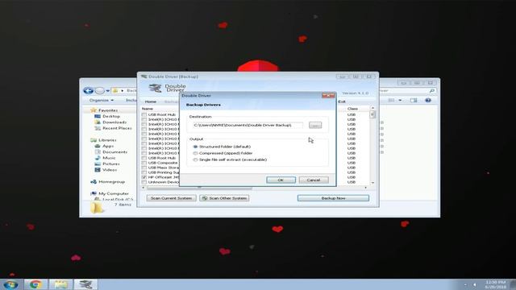Toggle the USB Printing Support driver checkbox
This screenshot has height=290, width=516.
click(x=144, y=172)
